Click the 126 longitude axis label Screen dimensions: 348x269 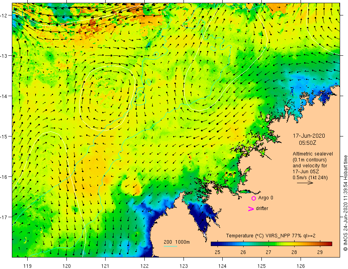[301, 266]
